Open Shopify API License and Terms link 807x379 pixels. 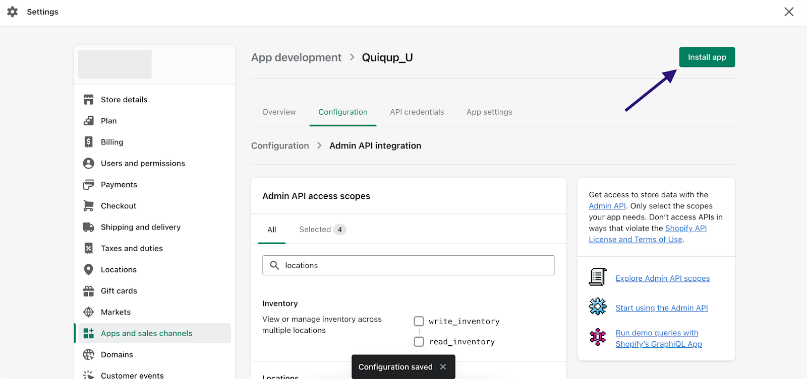click(x=648, y=234)
